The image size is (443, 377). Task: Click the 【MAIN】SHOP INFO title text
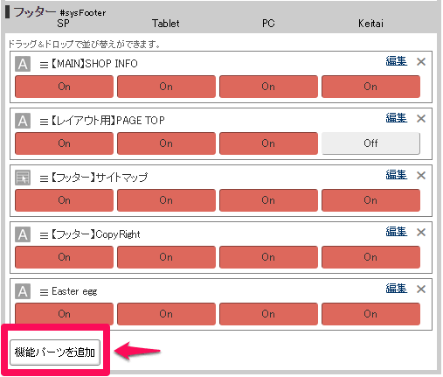[x=94, y=64]
